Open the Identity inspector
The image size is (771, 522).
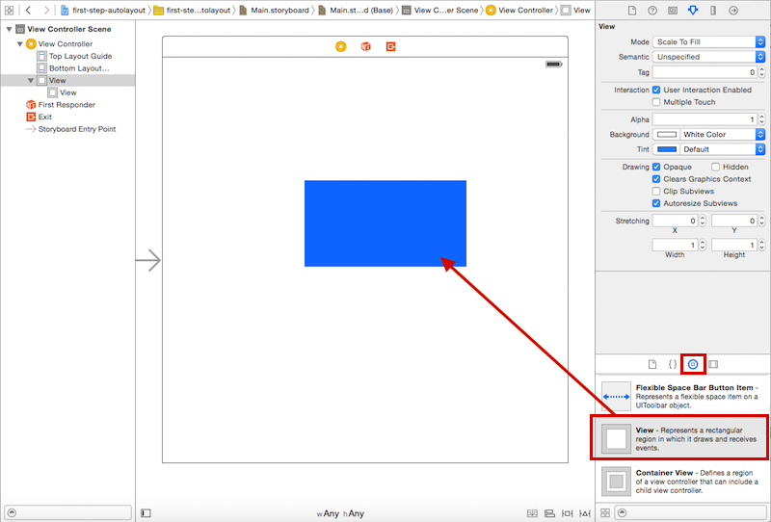(672, 11)
